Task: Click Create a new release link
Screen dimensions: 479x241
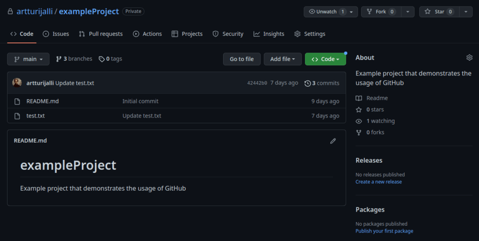Action: (378, 182)
